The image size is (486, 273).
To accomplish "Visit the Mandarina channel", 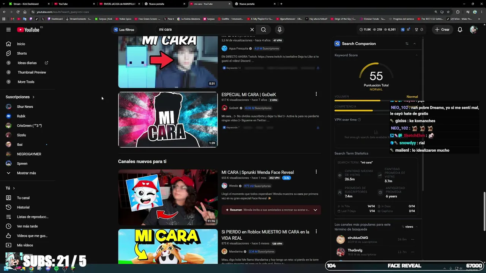I will tap(236, 251).
